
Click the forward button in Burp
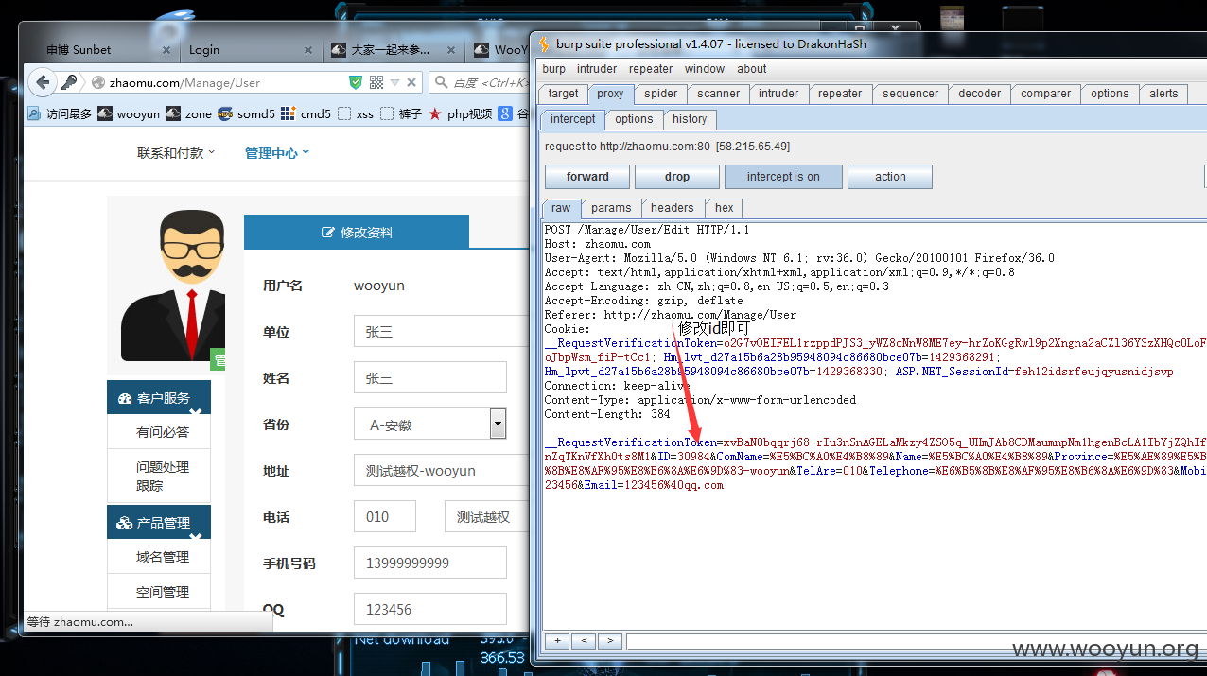(587, 177)
